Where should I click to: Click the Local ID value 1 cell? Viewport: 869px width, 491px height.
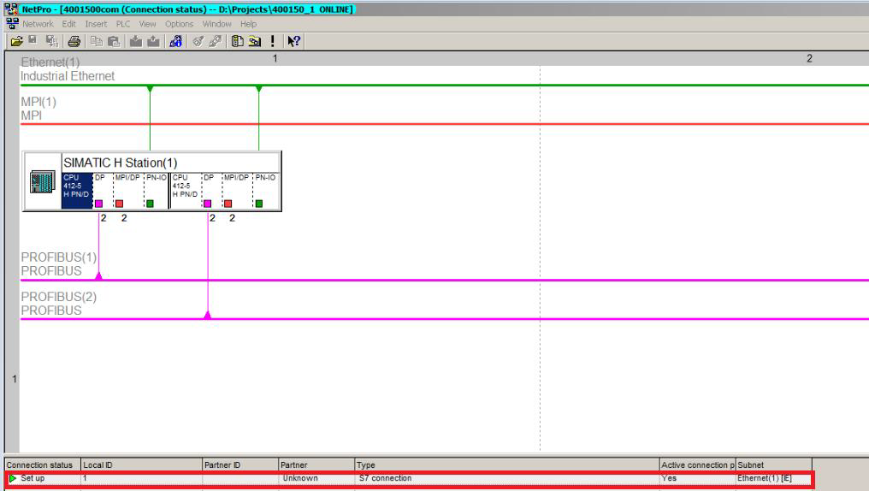pyautogui.click(x=141, y=478)
